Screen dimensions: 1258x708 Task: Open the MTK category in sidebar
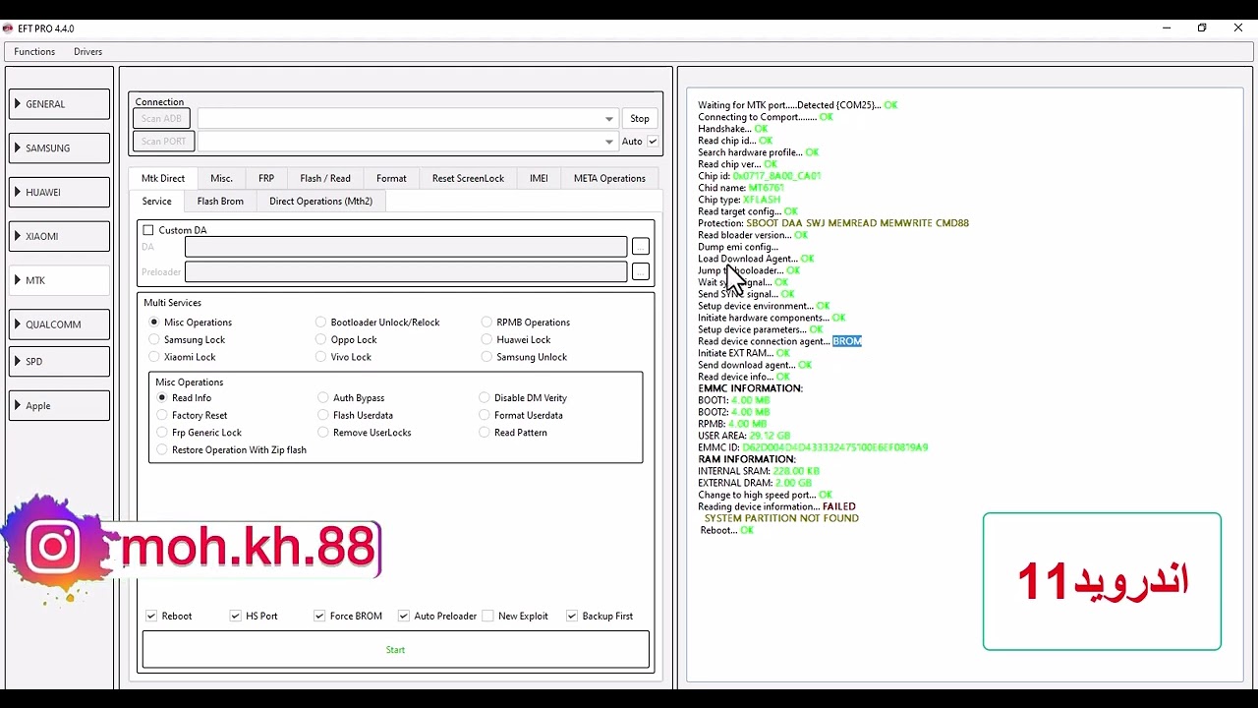pyautogui.click(x=59, y=280)
